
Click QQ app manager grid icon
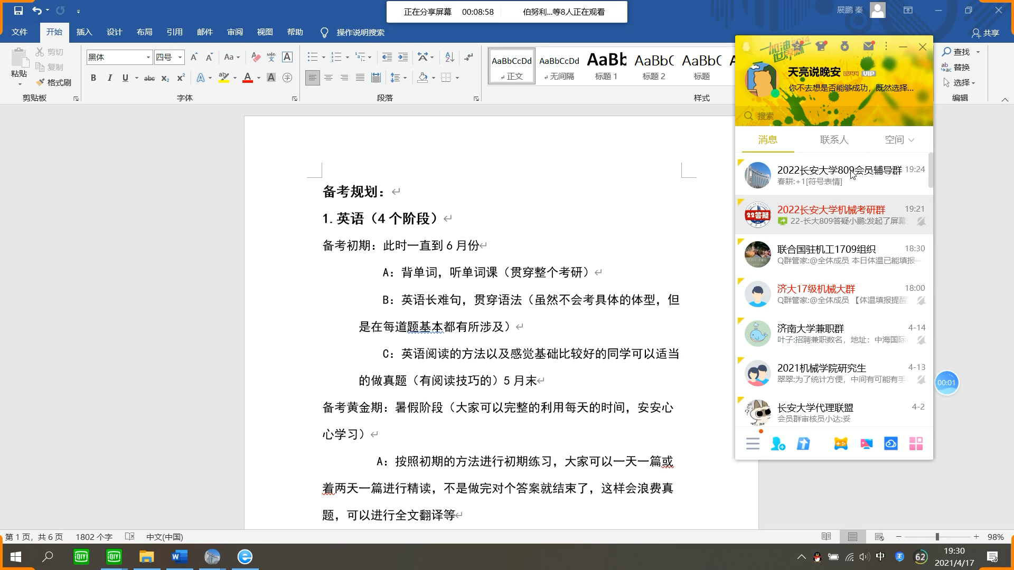pyautogui.click(x=916, y=444)
